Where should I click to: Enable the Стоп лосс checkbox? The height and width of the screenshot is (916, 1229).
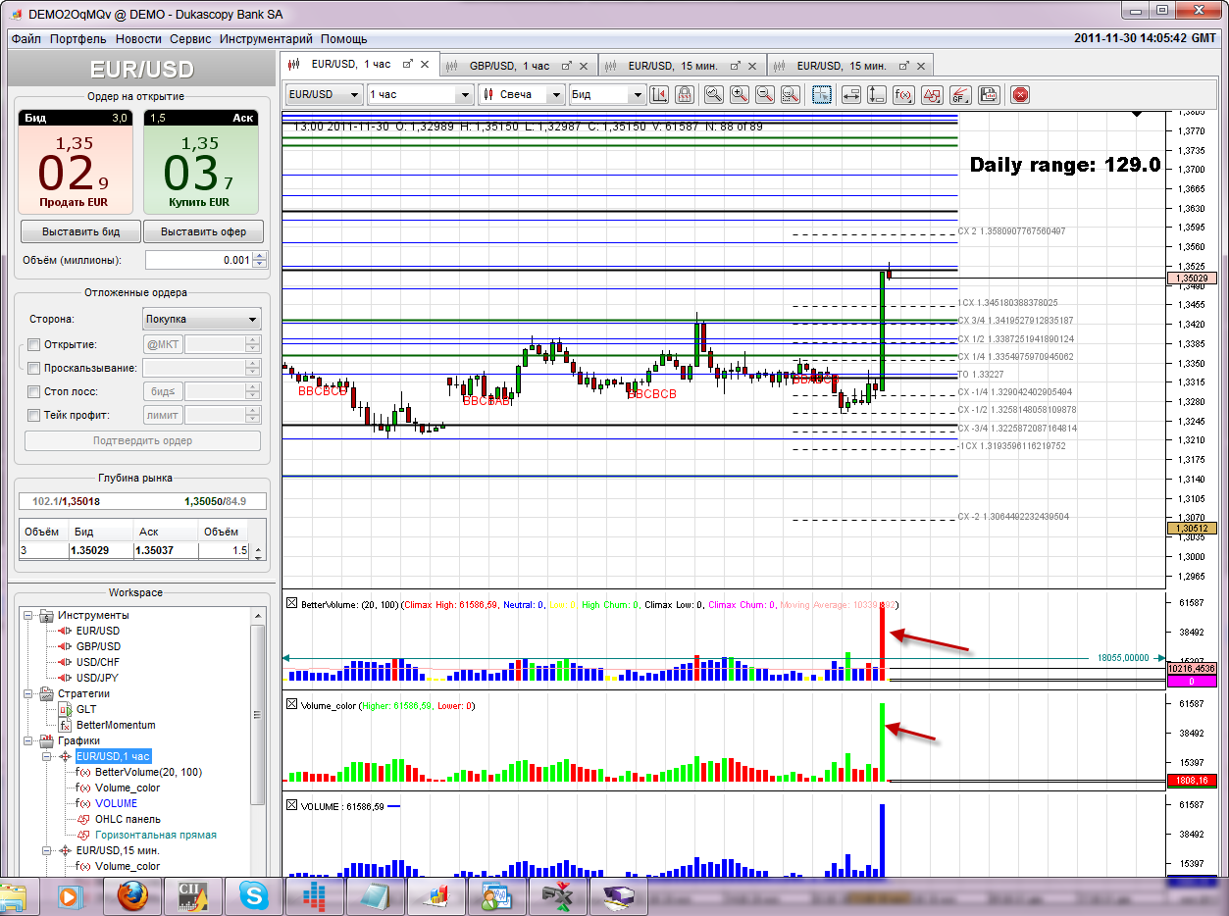click(x=34, y=391)
